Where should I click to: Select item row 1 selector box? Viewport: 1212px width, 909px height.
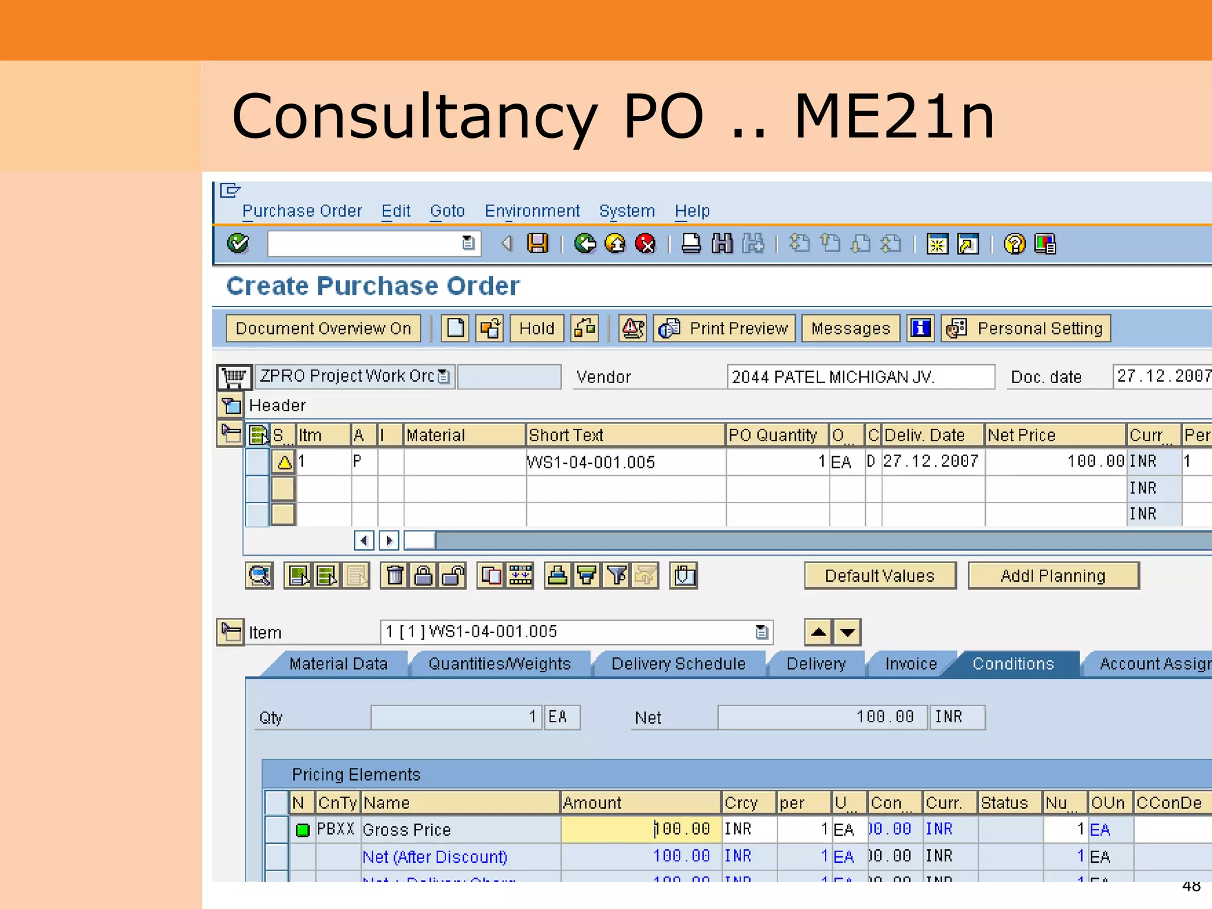pyautogui.click(x=257, y=462)
